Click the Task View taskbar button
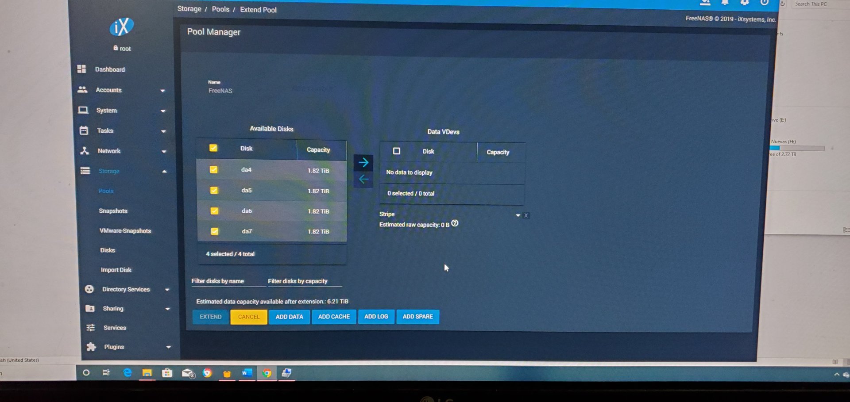 [x=106, y=372]
